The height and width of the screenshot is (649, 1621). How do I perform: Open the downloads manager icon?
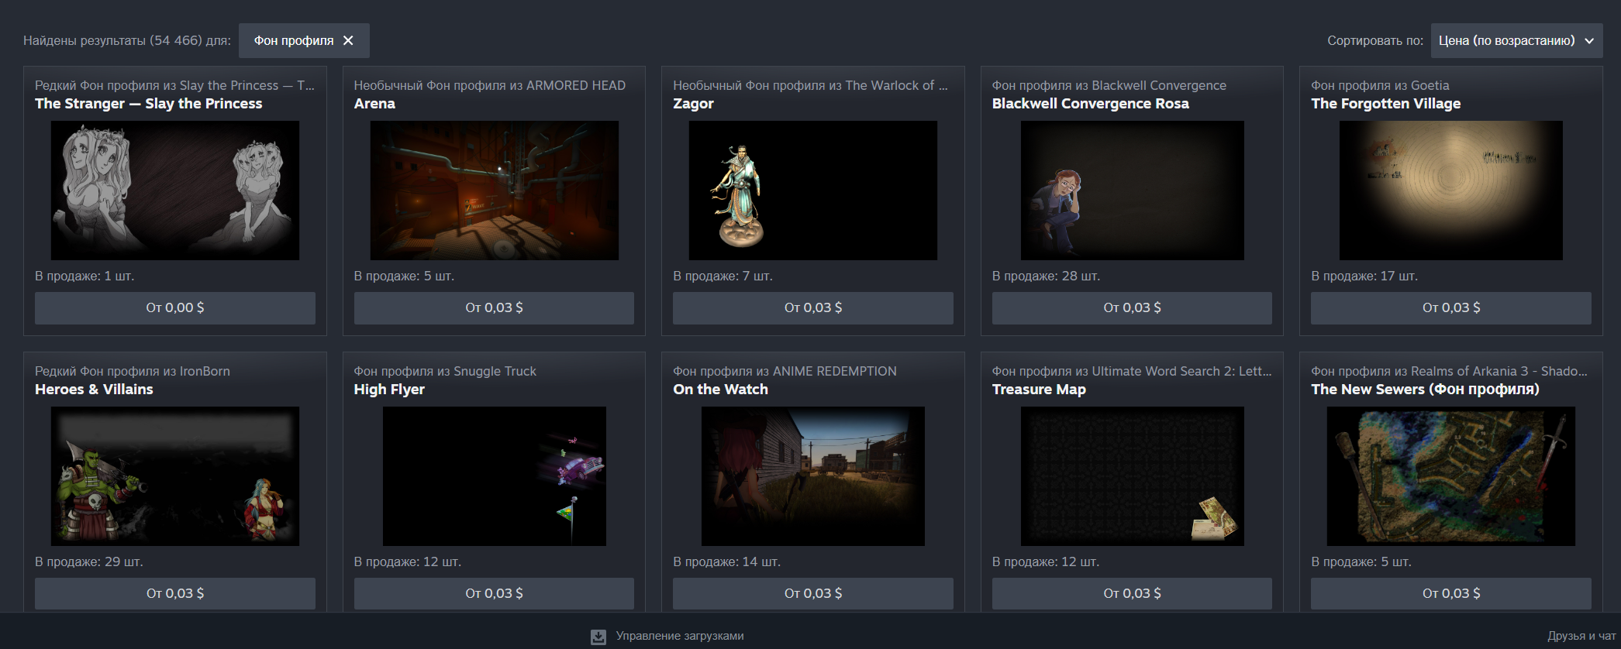click(x=598, y=637)
